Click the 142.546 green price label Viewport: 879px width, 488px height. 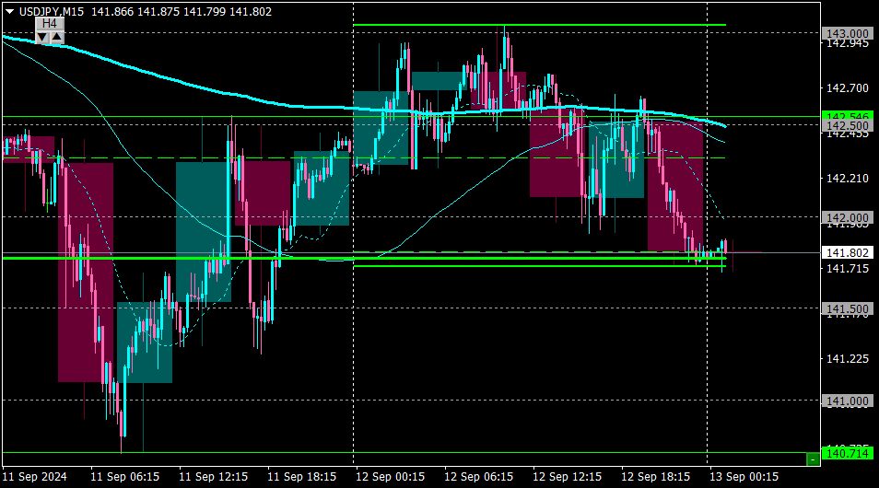(847, 116)
